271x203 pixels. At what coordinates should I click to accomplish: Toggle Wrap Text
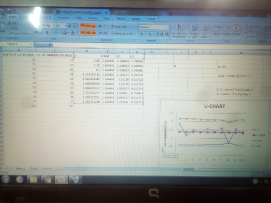[x=118, y=27]
